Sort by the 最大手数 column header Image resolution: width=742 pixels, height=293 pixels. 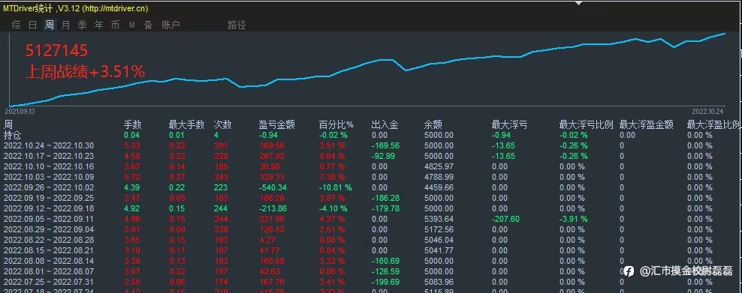[x=186, y=124]
